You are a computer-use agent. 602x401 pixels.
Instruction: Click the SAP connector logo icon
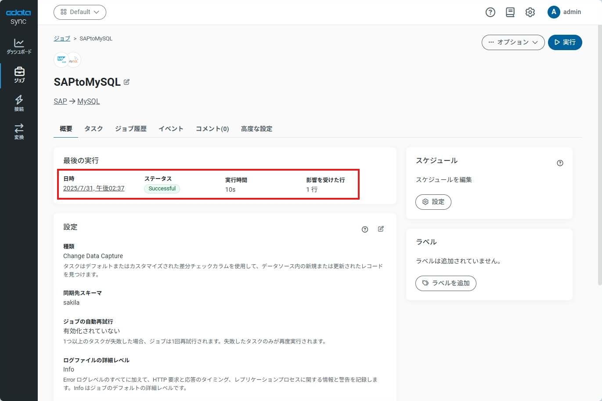pos(61,59)
